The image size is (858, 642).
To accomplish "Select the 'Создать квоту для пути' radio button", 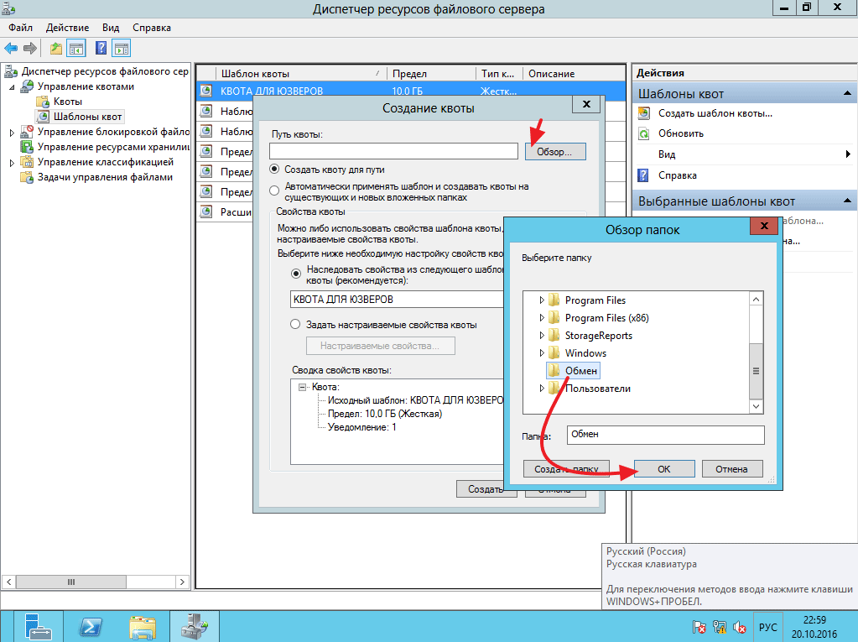I will pos(274,170).
